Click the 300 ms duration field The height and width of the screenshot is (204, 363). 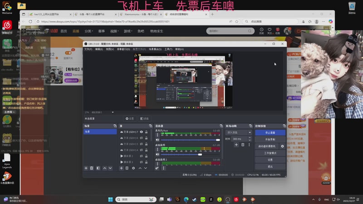pyautogui.click(x=240, y=139)
